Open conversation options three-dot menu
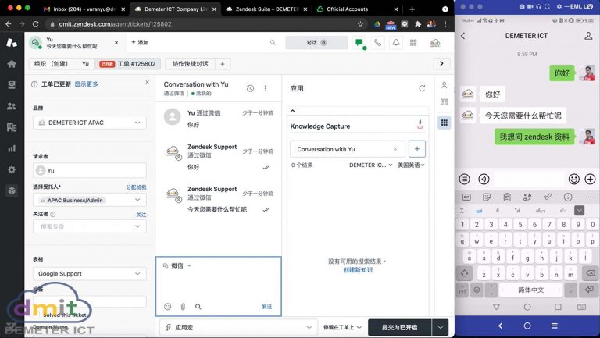This screenshot has height=338, width=600. [266, 88]
